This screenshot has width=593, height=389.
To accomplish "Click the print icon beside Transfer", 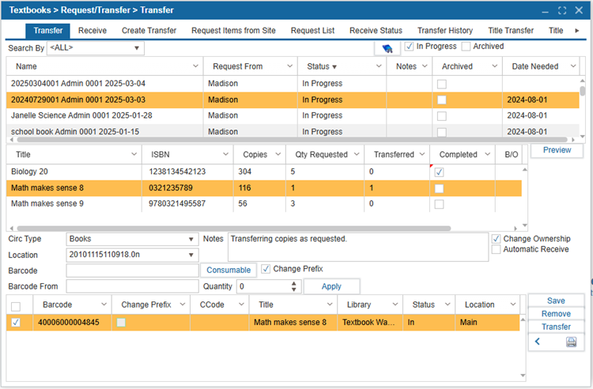I will tap(571, 342).
